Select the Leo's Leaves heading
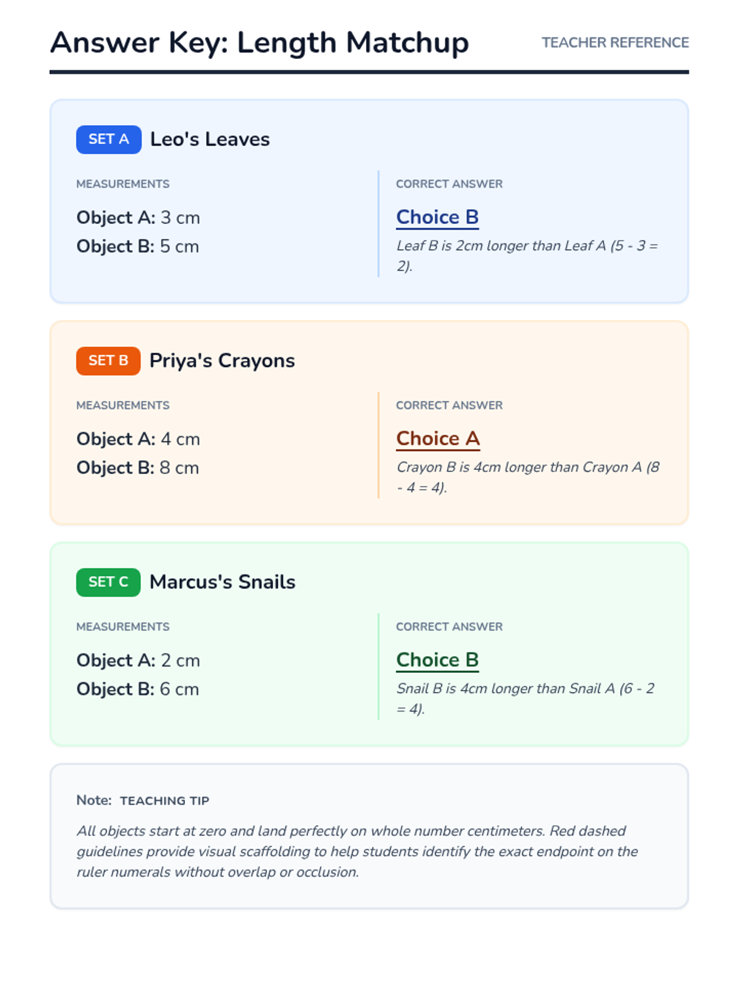Viewport: 738px width, 984px height. tap(210, 140)
